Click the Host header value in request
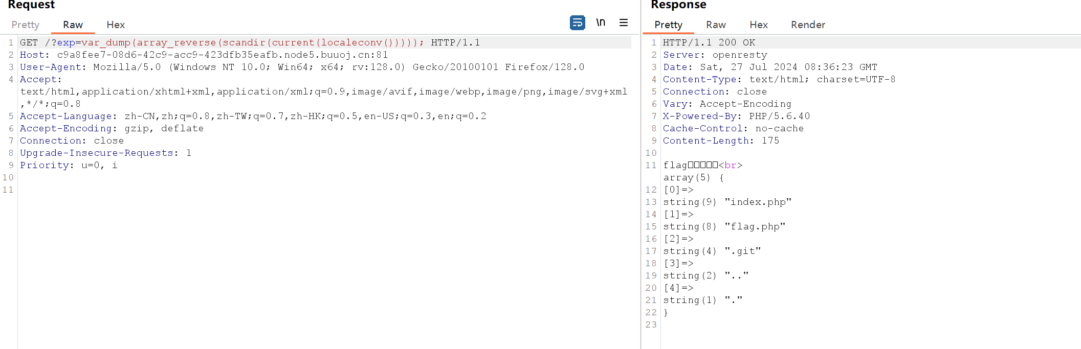The height and width of the screenshot is (349, 1081). click(x=222, y=55)
